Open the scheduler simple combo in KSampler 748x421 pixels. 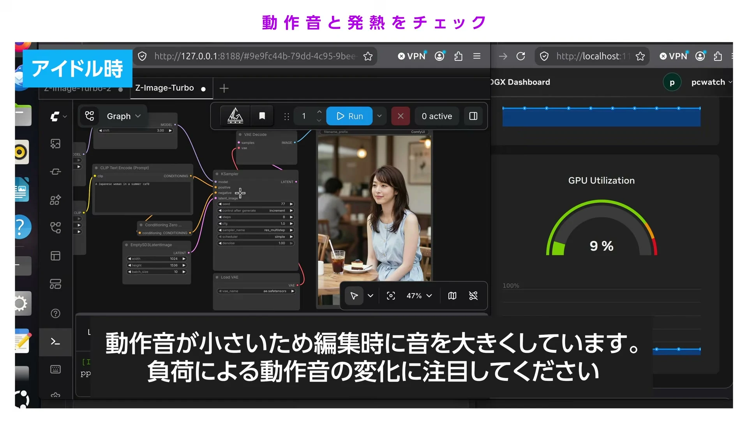[x=256, y=237]
